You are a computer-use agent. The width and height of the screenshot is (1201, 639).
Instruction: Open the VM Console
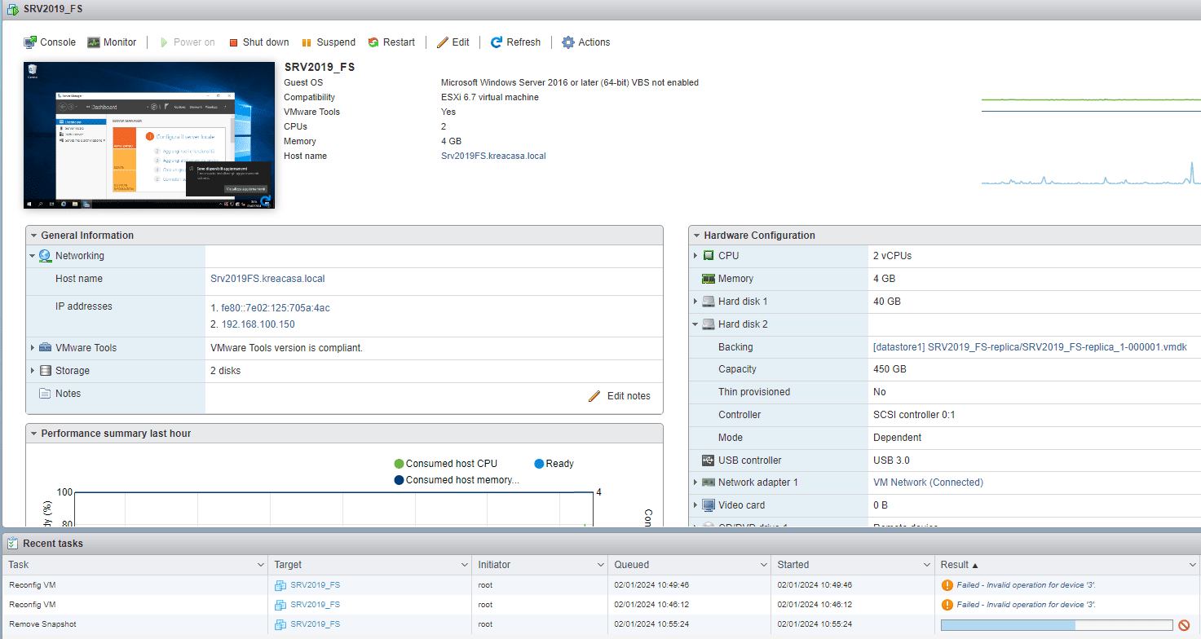click(x=50, y=42)
